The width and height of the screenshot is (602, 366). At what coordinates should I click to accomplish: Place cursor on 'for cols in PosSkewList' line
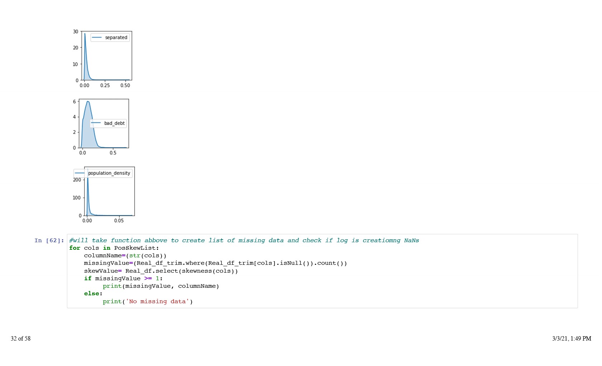pyautogui.click(x=114, y=248)
